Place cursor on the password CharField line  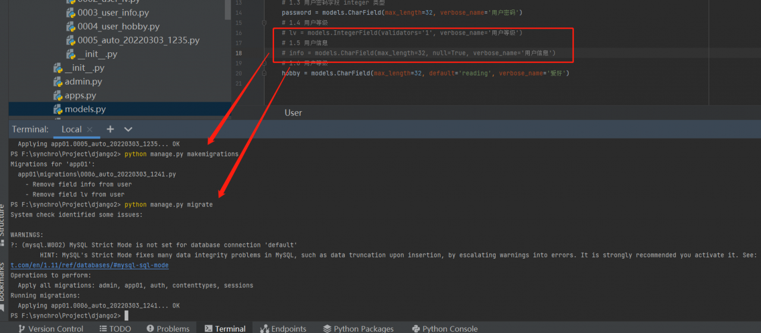coord(402,12)
